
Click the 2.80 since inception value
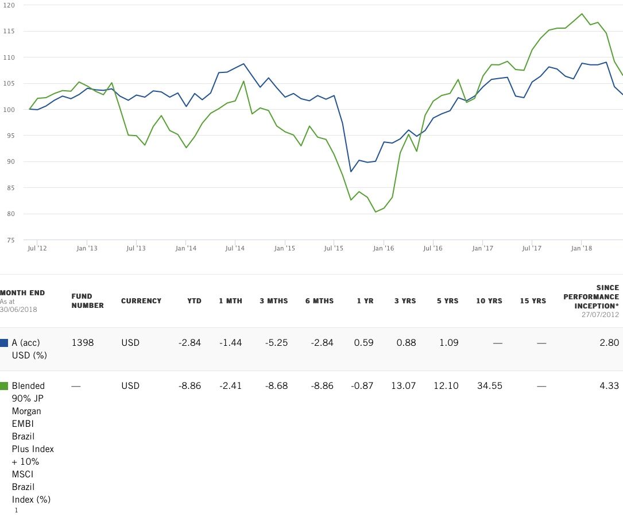609,343
